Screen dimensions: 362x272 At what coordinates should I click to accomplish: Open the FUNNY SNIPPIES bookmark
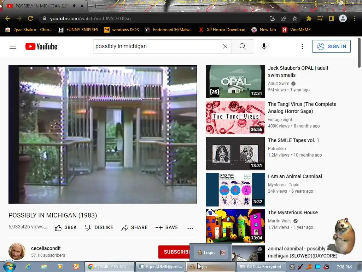[x=78, y=30]
